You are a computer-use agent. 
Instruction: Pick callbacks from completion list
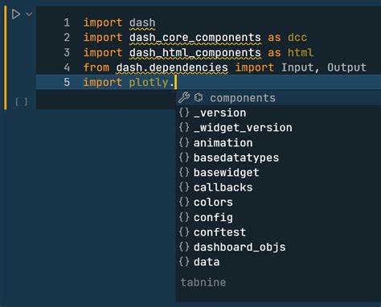(x=278, y=187)
